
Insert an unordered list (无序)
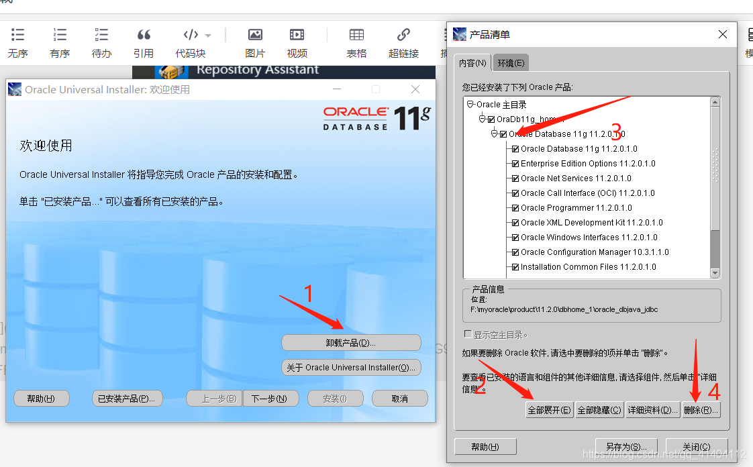click(17, 42)
